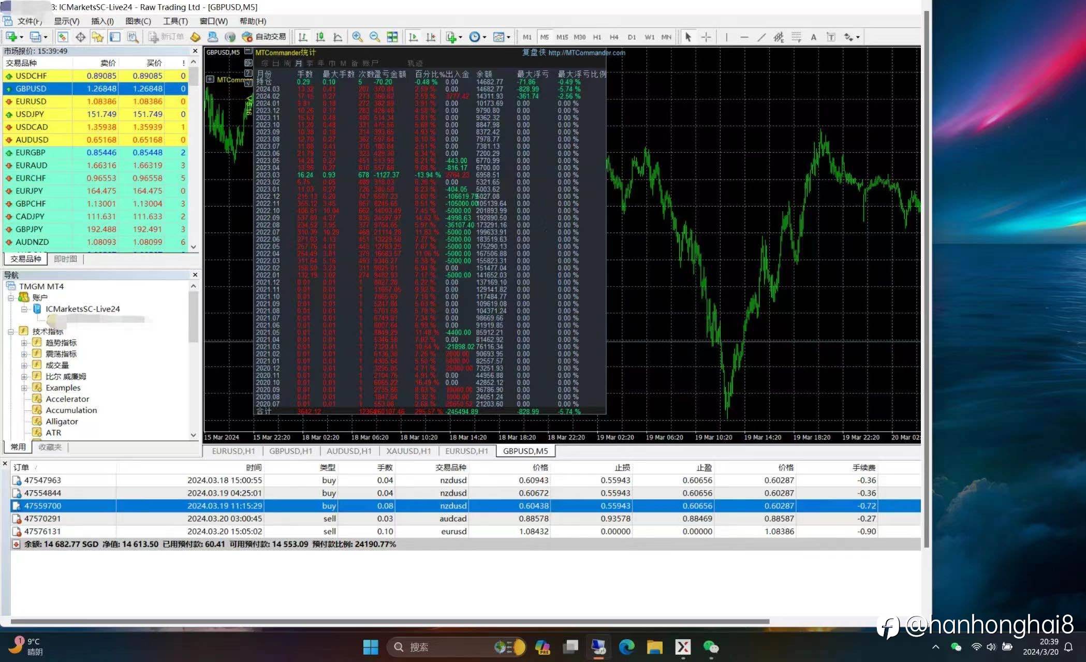This screenshot has height=662, width=1086.
Task: Open tile windows layout icon
Action: pos(392,37)
